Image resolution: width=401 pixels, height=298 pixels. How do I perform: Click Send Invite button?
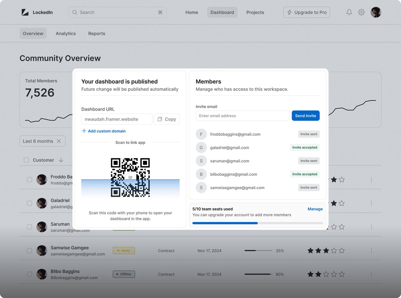pyautogui.click(x=306, y=116)
